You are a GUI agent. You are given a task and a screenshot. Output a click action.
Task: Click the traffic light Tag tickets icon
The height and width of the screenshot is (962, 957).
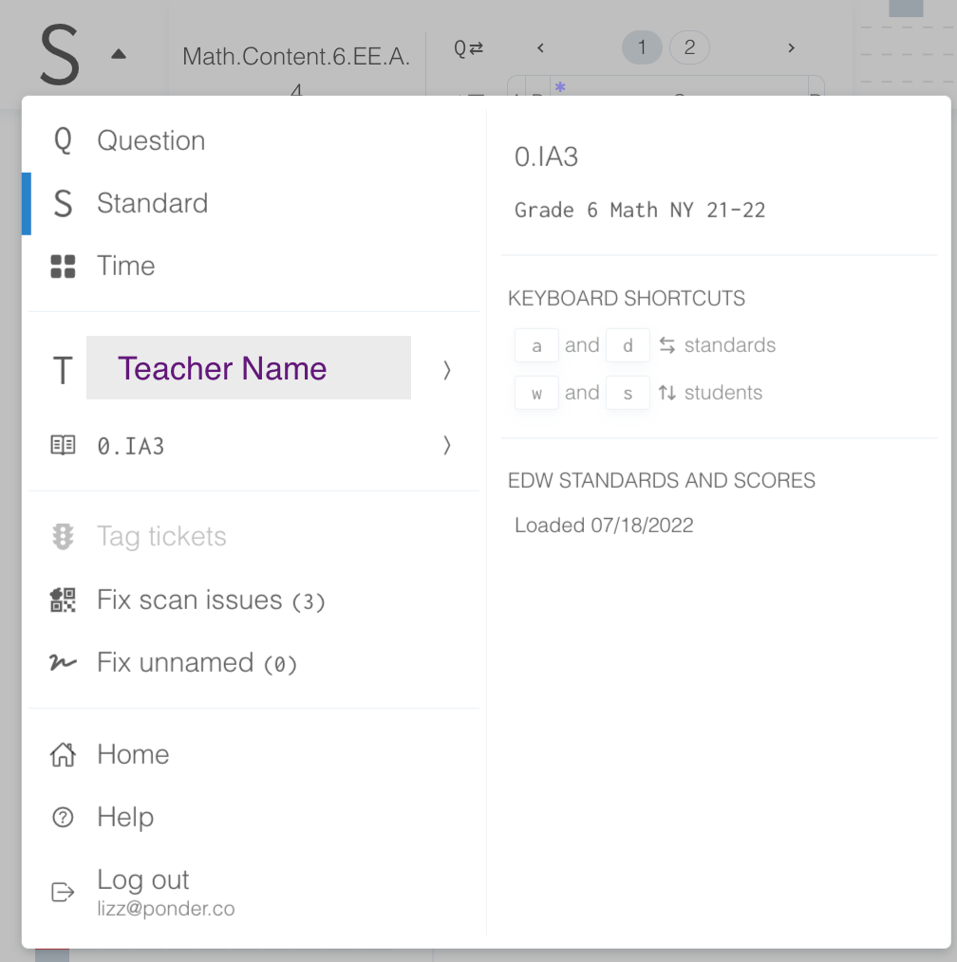(x=63, y=537)
